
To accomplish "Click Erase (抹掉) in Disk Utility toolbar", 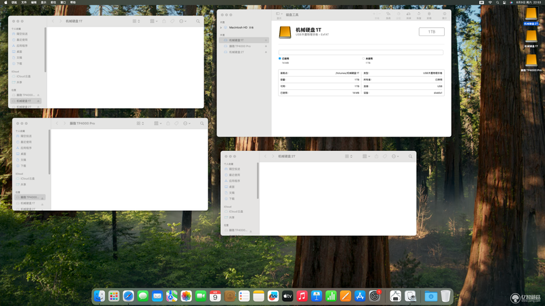I will (408, 15).
